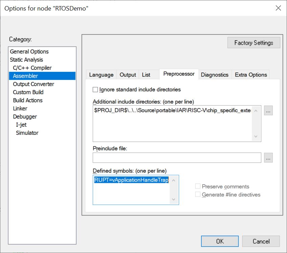This screenshot has width=287, height=253.
Task: Confirm changes with OK button
Action: [220, 241]
